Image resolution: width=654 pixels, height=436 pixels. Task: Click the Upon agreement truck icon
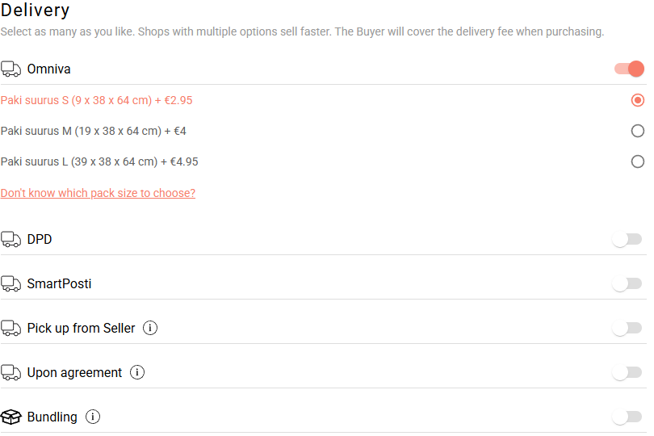click(x=11, y=372)
